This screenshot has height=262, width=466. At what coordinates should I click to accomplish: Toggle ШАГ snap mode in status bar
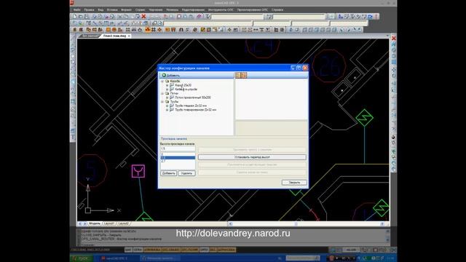point(128,250)
